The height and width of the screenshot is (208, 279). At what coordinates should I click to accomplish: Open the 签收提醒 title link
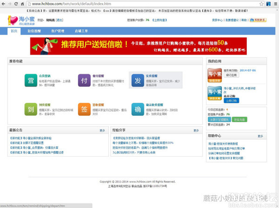click(98, 105)
